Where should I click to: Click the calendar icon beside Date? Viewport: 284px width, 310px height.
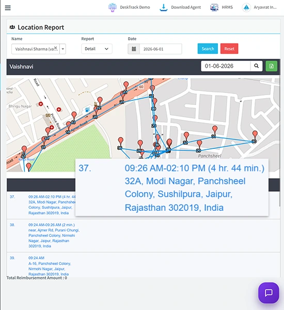point(134,49)
